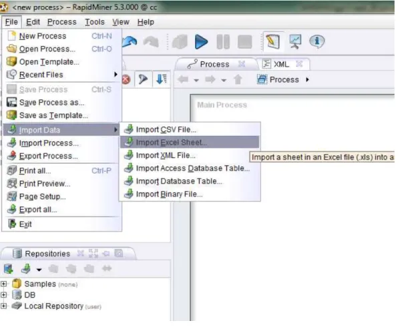Choose Print Preview... menu entry
The height and width of the screenshot is (335, 400).
pyautogui.click(x=61, y=184)
